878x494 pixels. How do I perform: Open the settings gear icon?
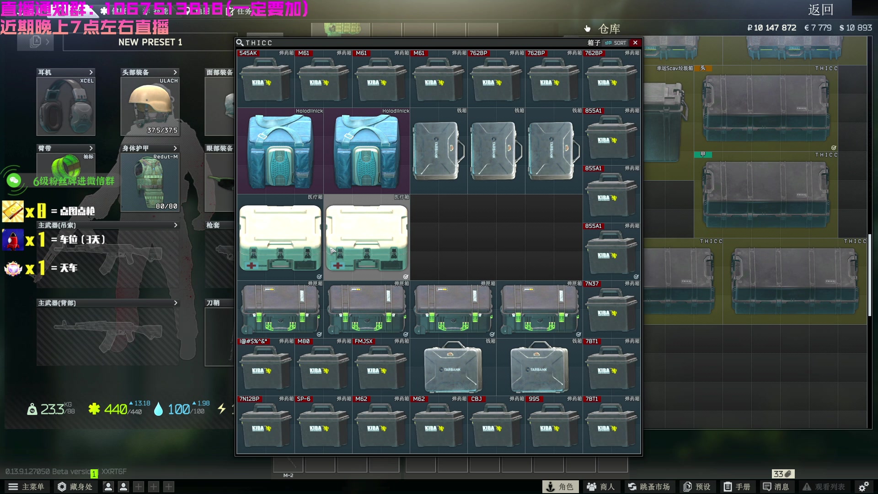pos(864,487)
